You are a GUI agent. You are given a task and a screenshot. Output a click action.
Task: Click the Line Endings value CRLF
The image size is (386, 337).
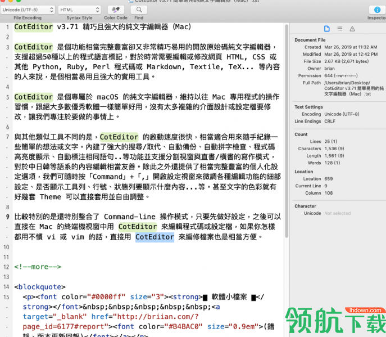click(x=330, y=122)
